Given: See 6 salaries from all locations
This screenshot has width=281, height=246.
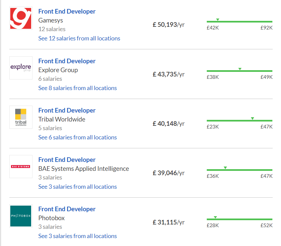Looking at the screenshot, I should point(78,137).
